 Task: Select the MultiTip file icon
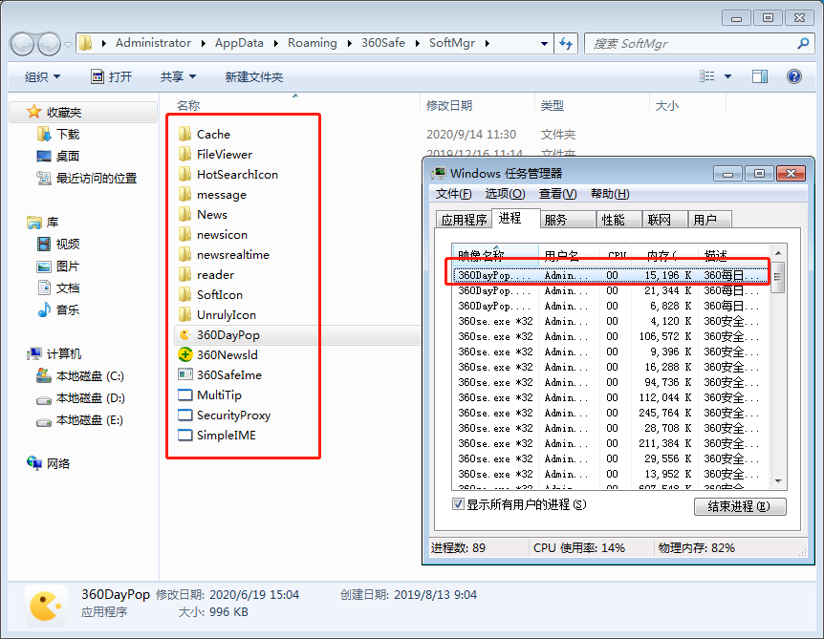(185, 394)
